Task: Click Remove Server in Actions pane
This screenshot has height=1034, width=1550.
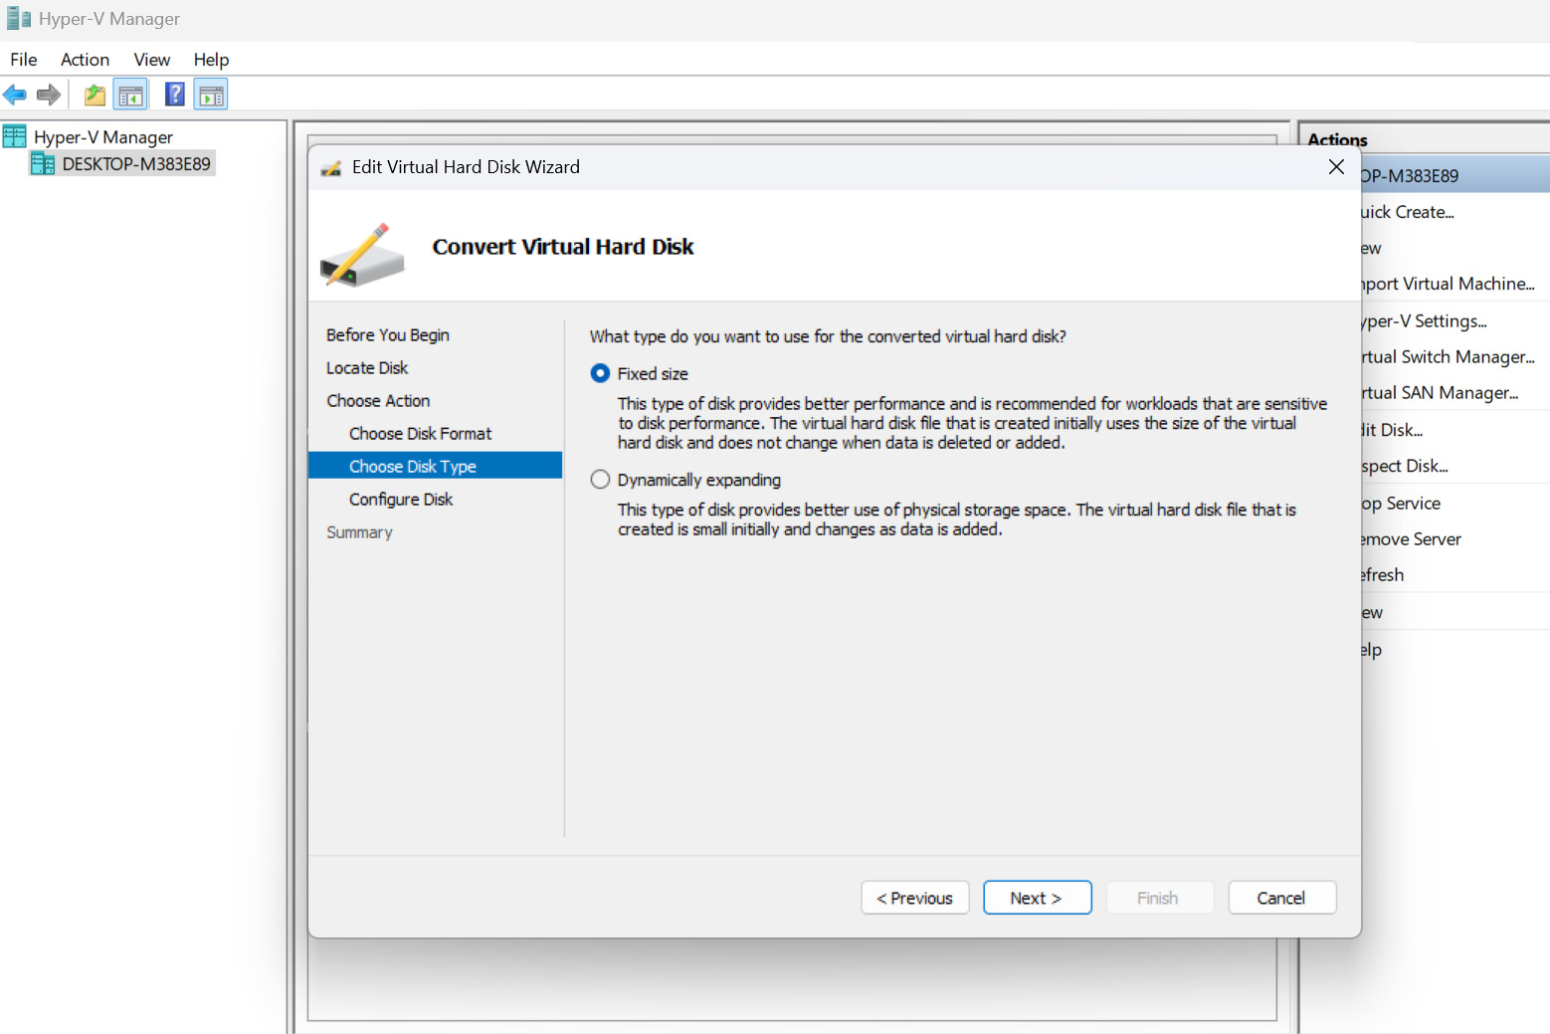Action: [x=1411, y=539]
